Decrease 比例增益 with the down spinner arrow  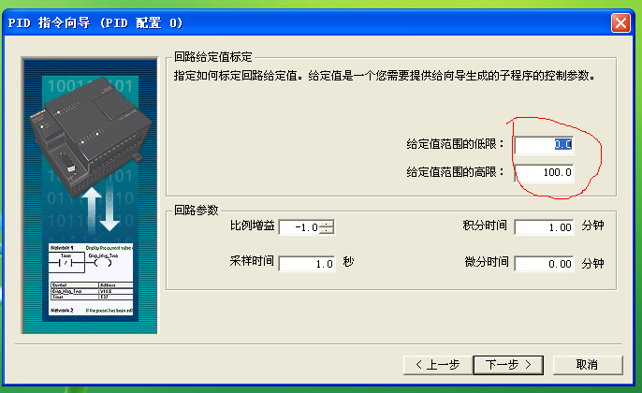tap(327, 230)
